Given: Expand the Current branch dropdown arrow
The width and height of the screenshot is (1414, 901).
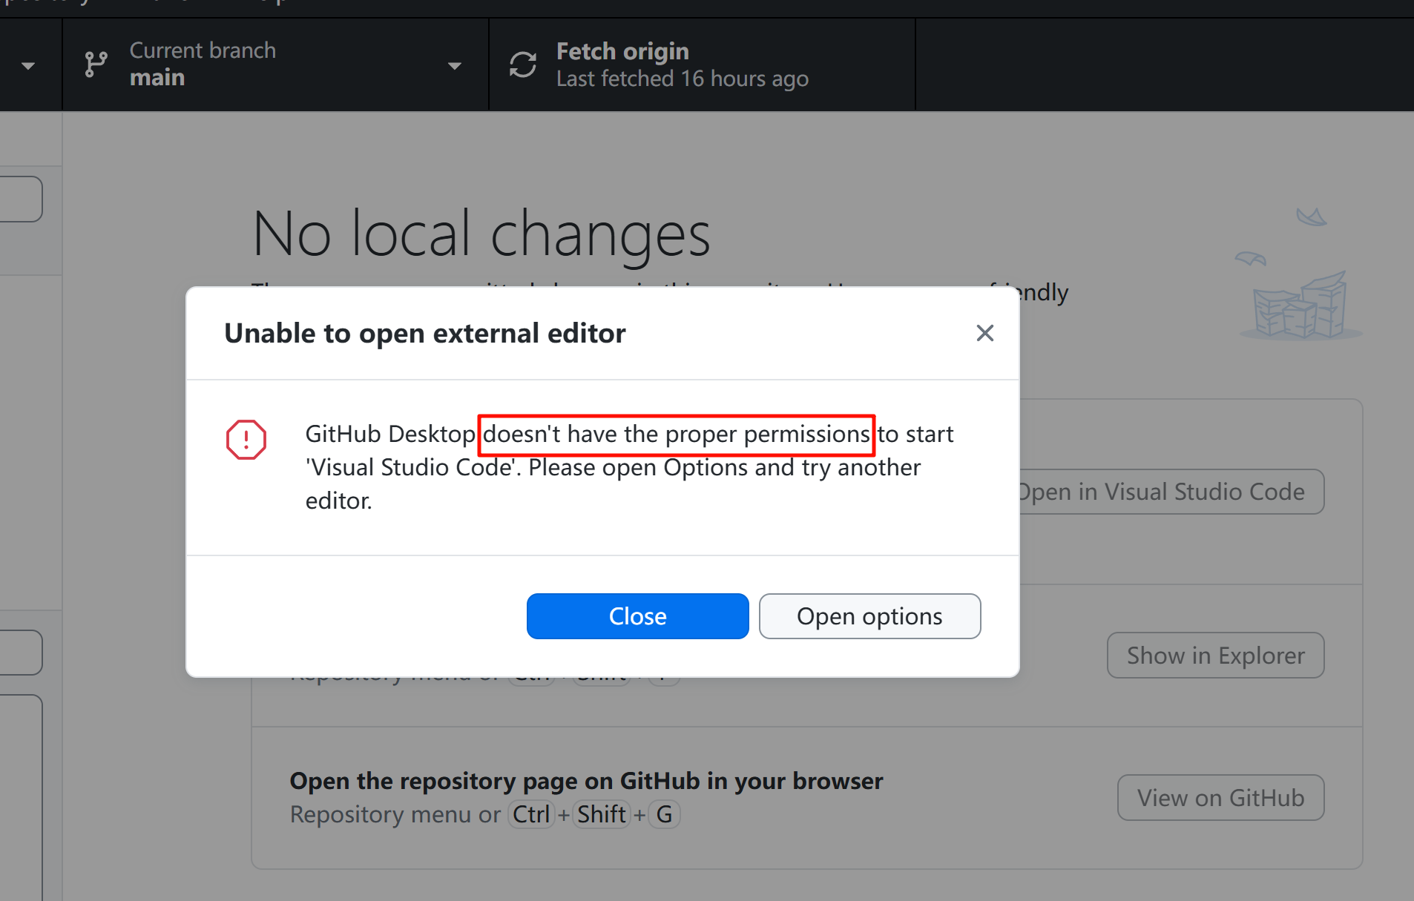Looking at the screenshot, I should pos(455,66).
